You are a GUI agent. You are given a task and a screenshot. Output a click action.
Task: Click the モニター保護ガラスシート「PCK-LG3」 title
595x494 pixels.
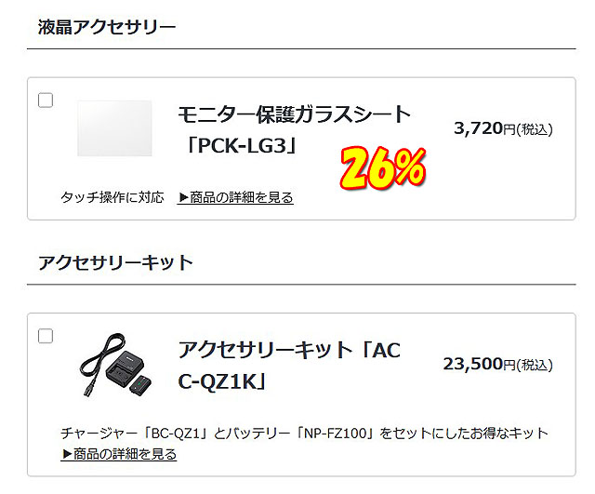293,128
